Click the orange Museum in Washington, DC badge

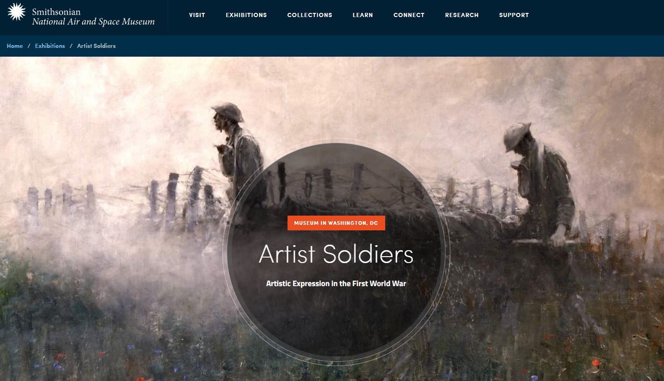tap(336, 223)
